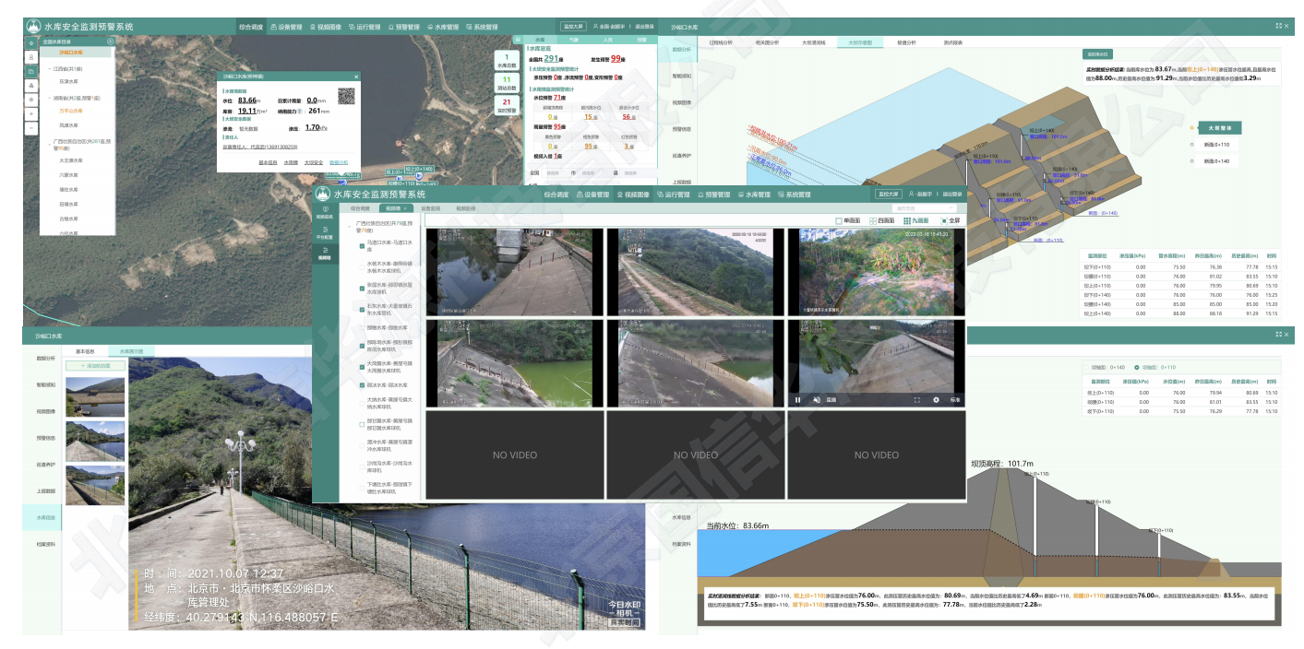Click the 监控大屏 button in the map window
The width and height of the screenshot is (1304, 649).
573,28
